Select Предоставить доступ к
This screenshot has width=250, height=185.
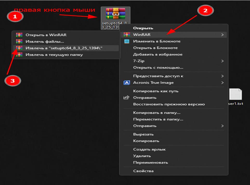click(x=174, y=76)
